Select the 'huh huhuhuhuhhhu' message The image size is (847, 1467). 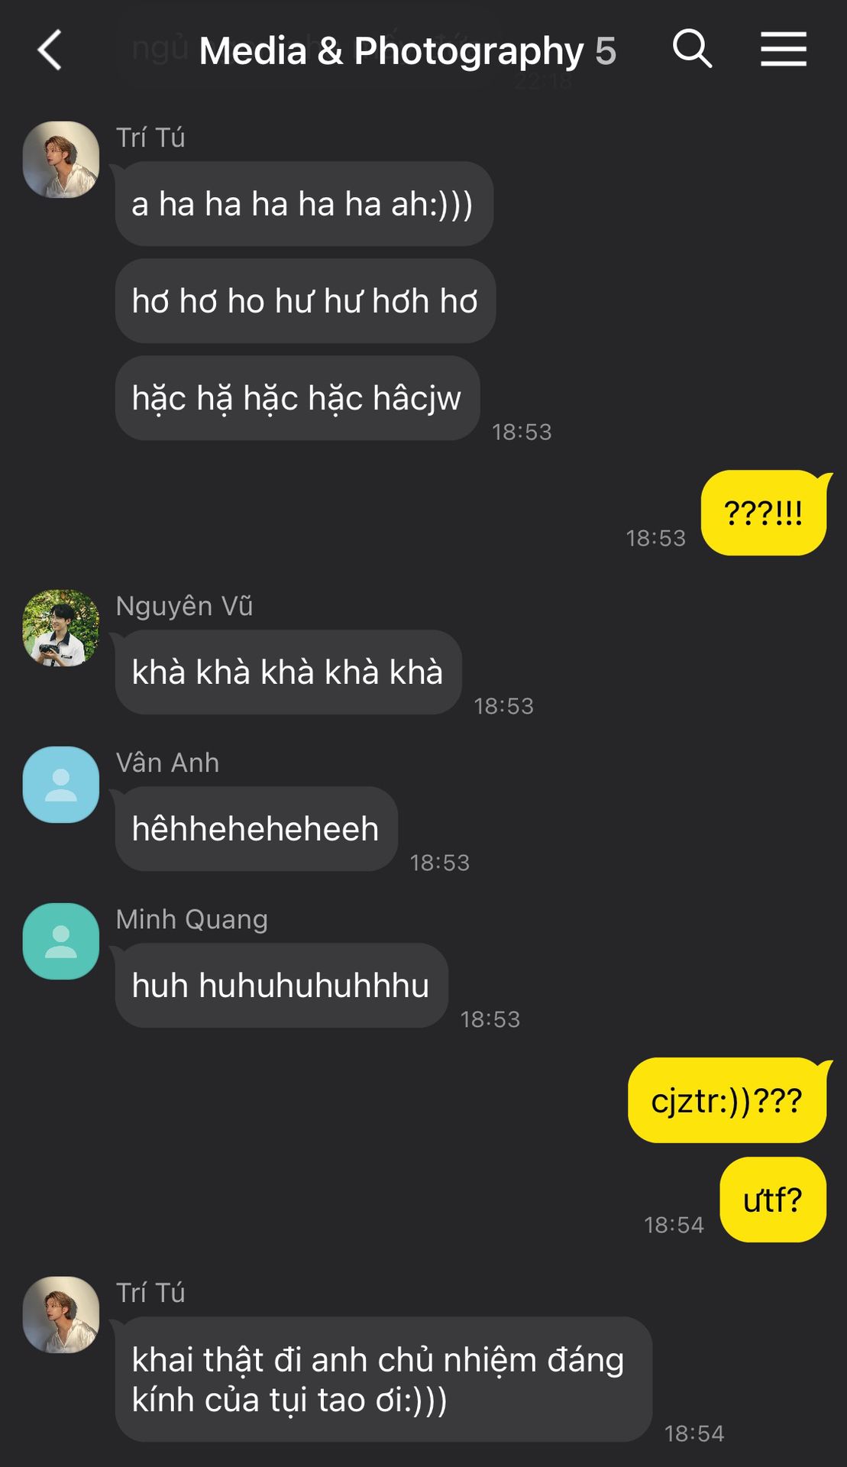[x=281, y=986]
